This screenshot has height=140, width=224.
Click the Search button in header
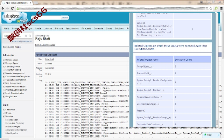65,17
